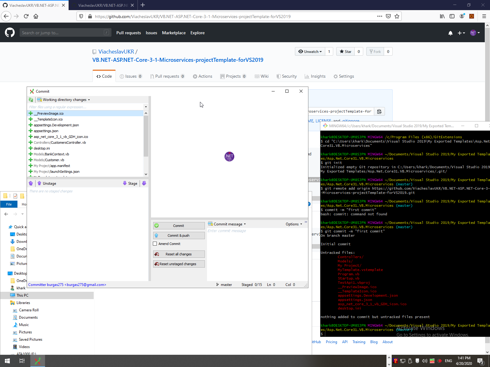Screen dimensions: 490x367
Task: Save page to Pocket
Action: 388,16
